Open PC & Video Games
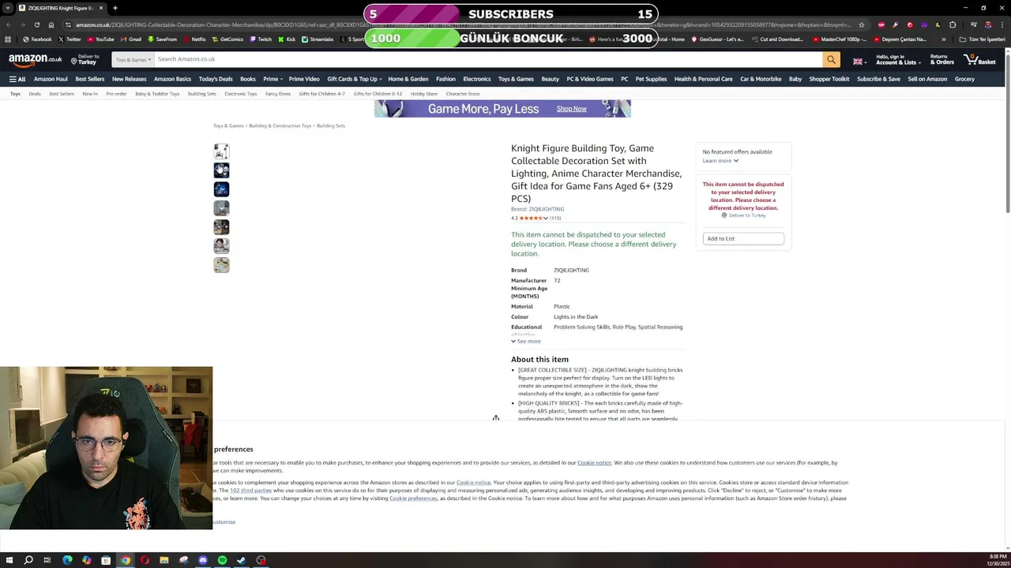Screen dimensions: 1011x568 point(589,79)
